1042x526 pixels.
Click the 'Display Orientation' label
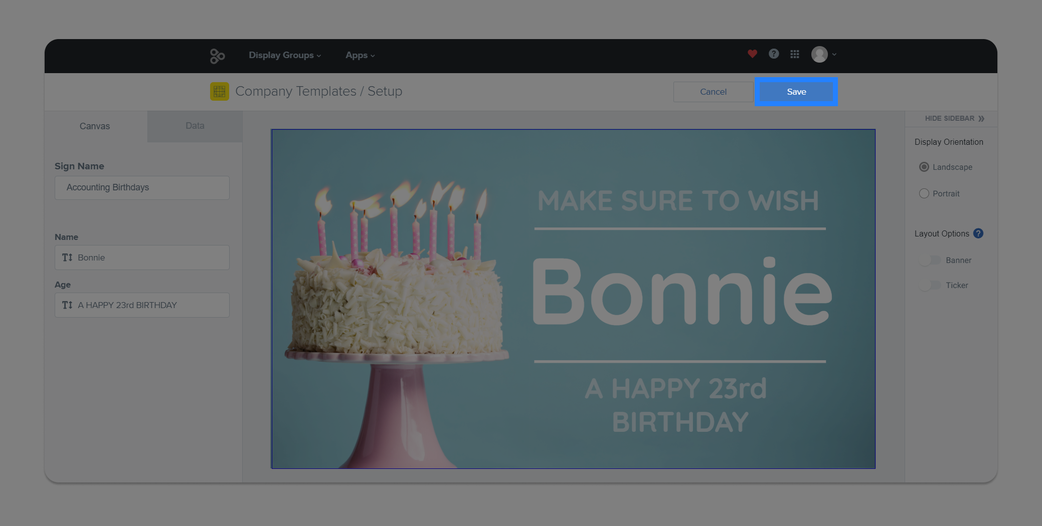point(949,142)
